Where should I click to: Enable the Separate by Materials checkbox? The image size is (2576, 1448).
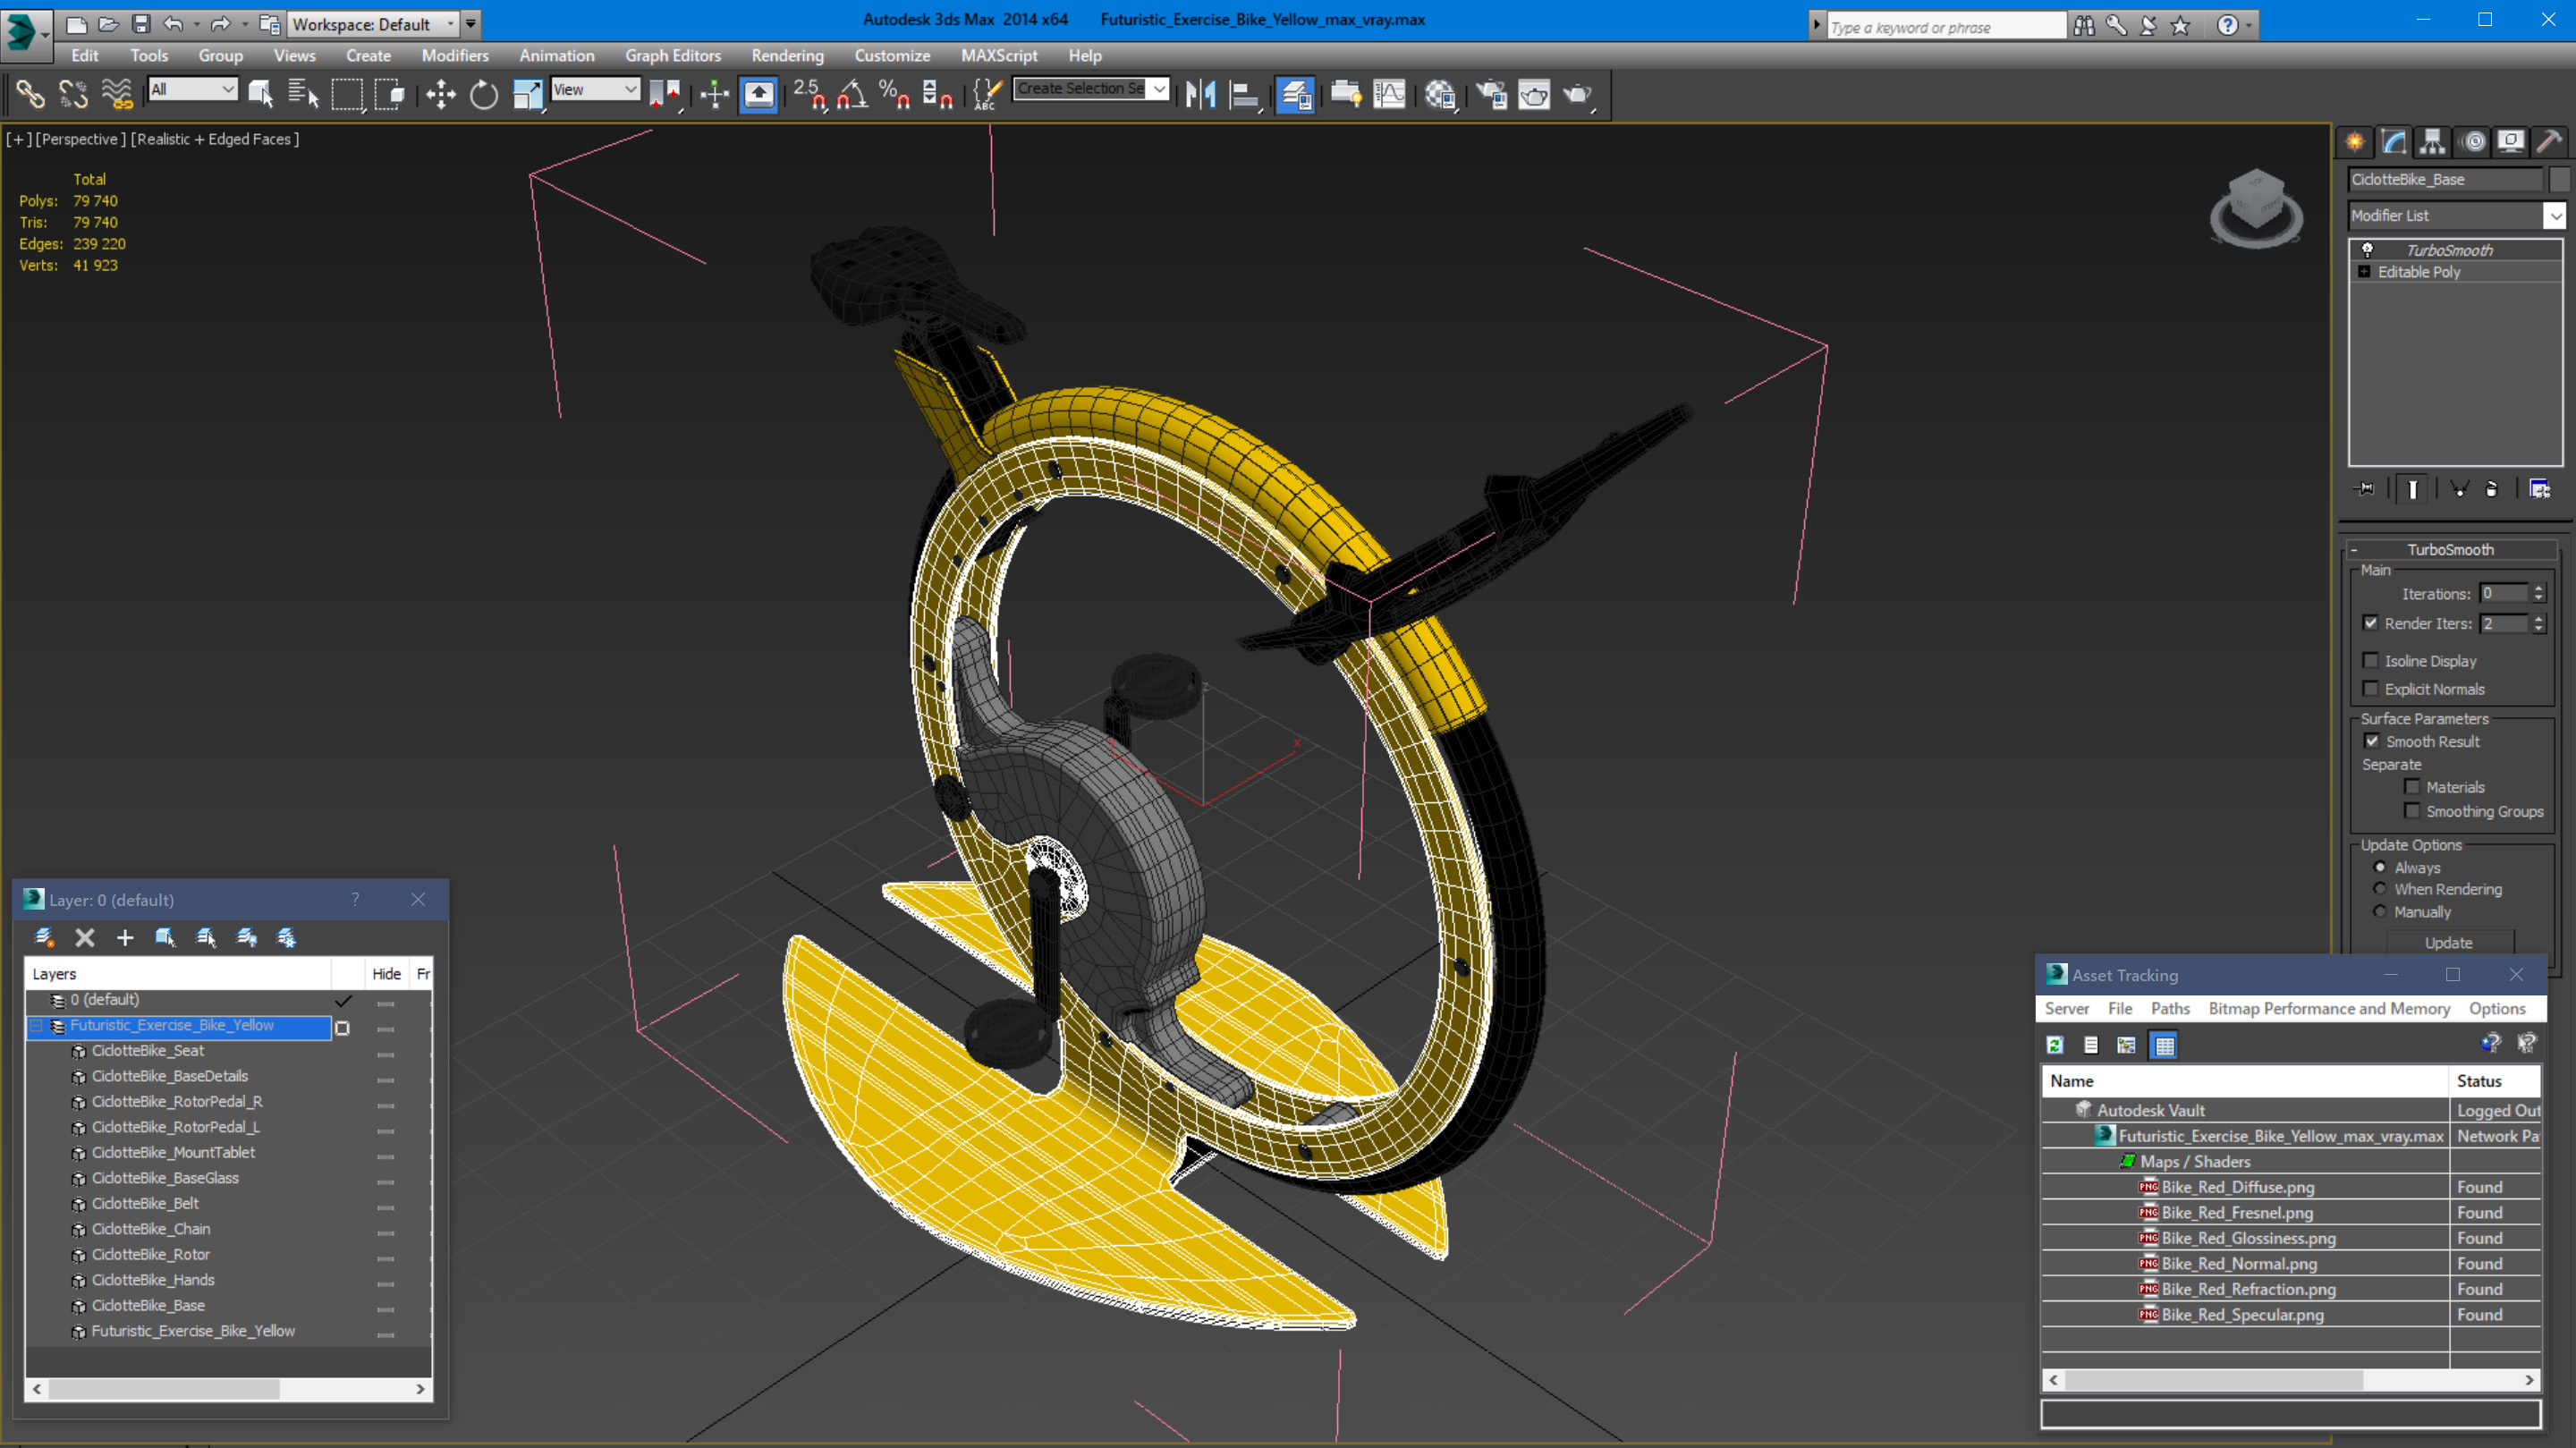2412,786
